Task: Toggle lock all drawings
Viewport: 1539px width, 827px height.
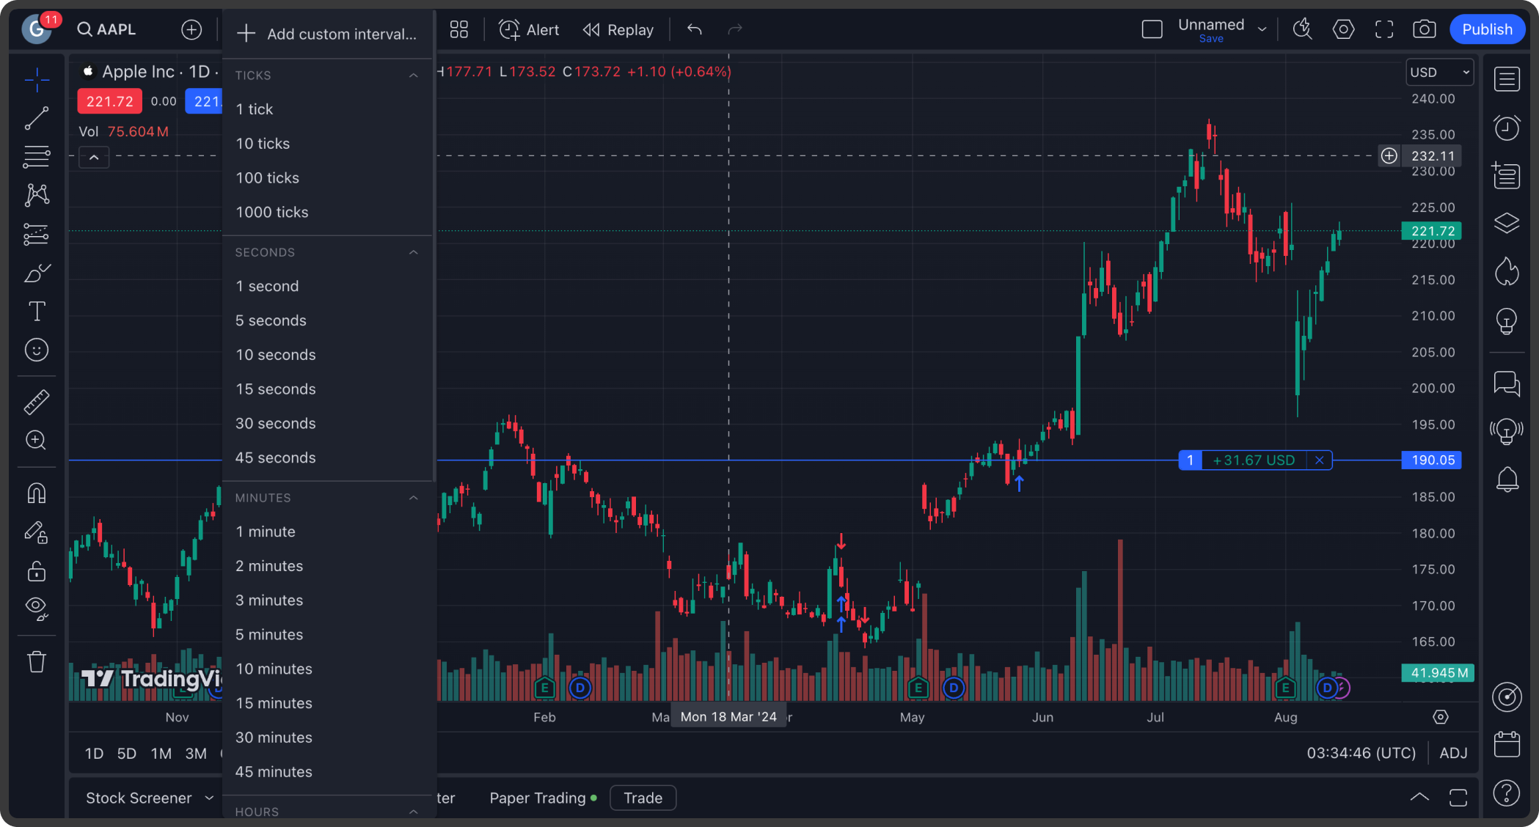Action: point(37,570)
